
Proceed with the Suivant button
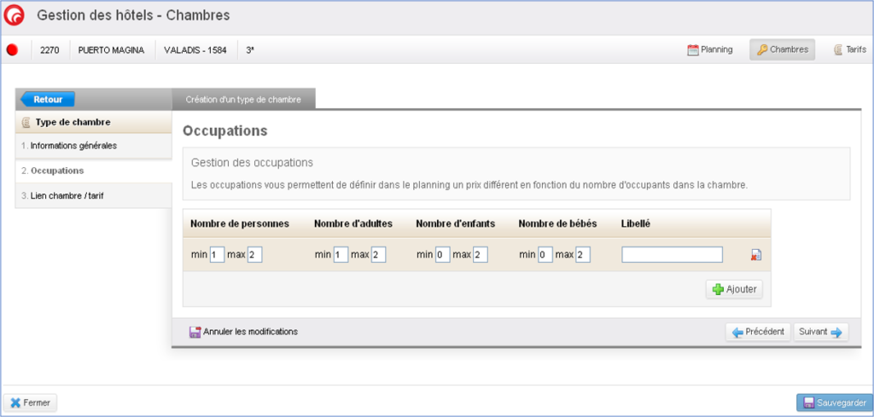coord(820,332)
